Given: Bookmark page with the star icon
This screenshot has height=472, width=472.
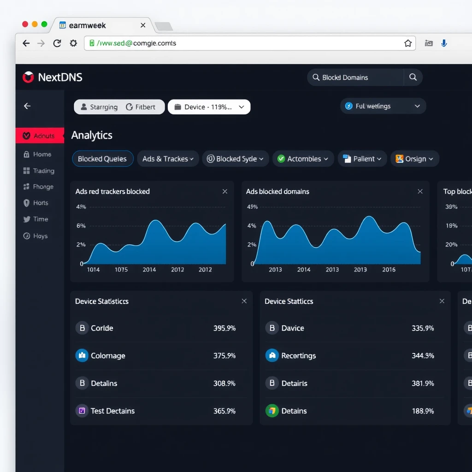Looking at the screenshot, I should point(408,43).
